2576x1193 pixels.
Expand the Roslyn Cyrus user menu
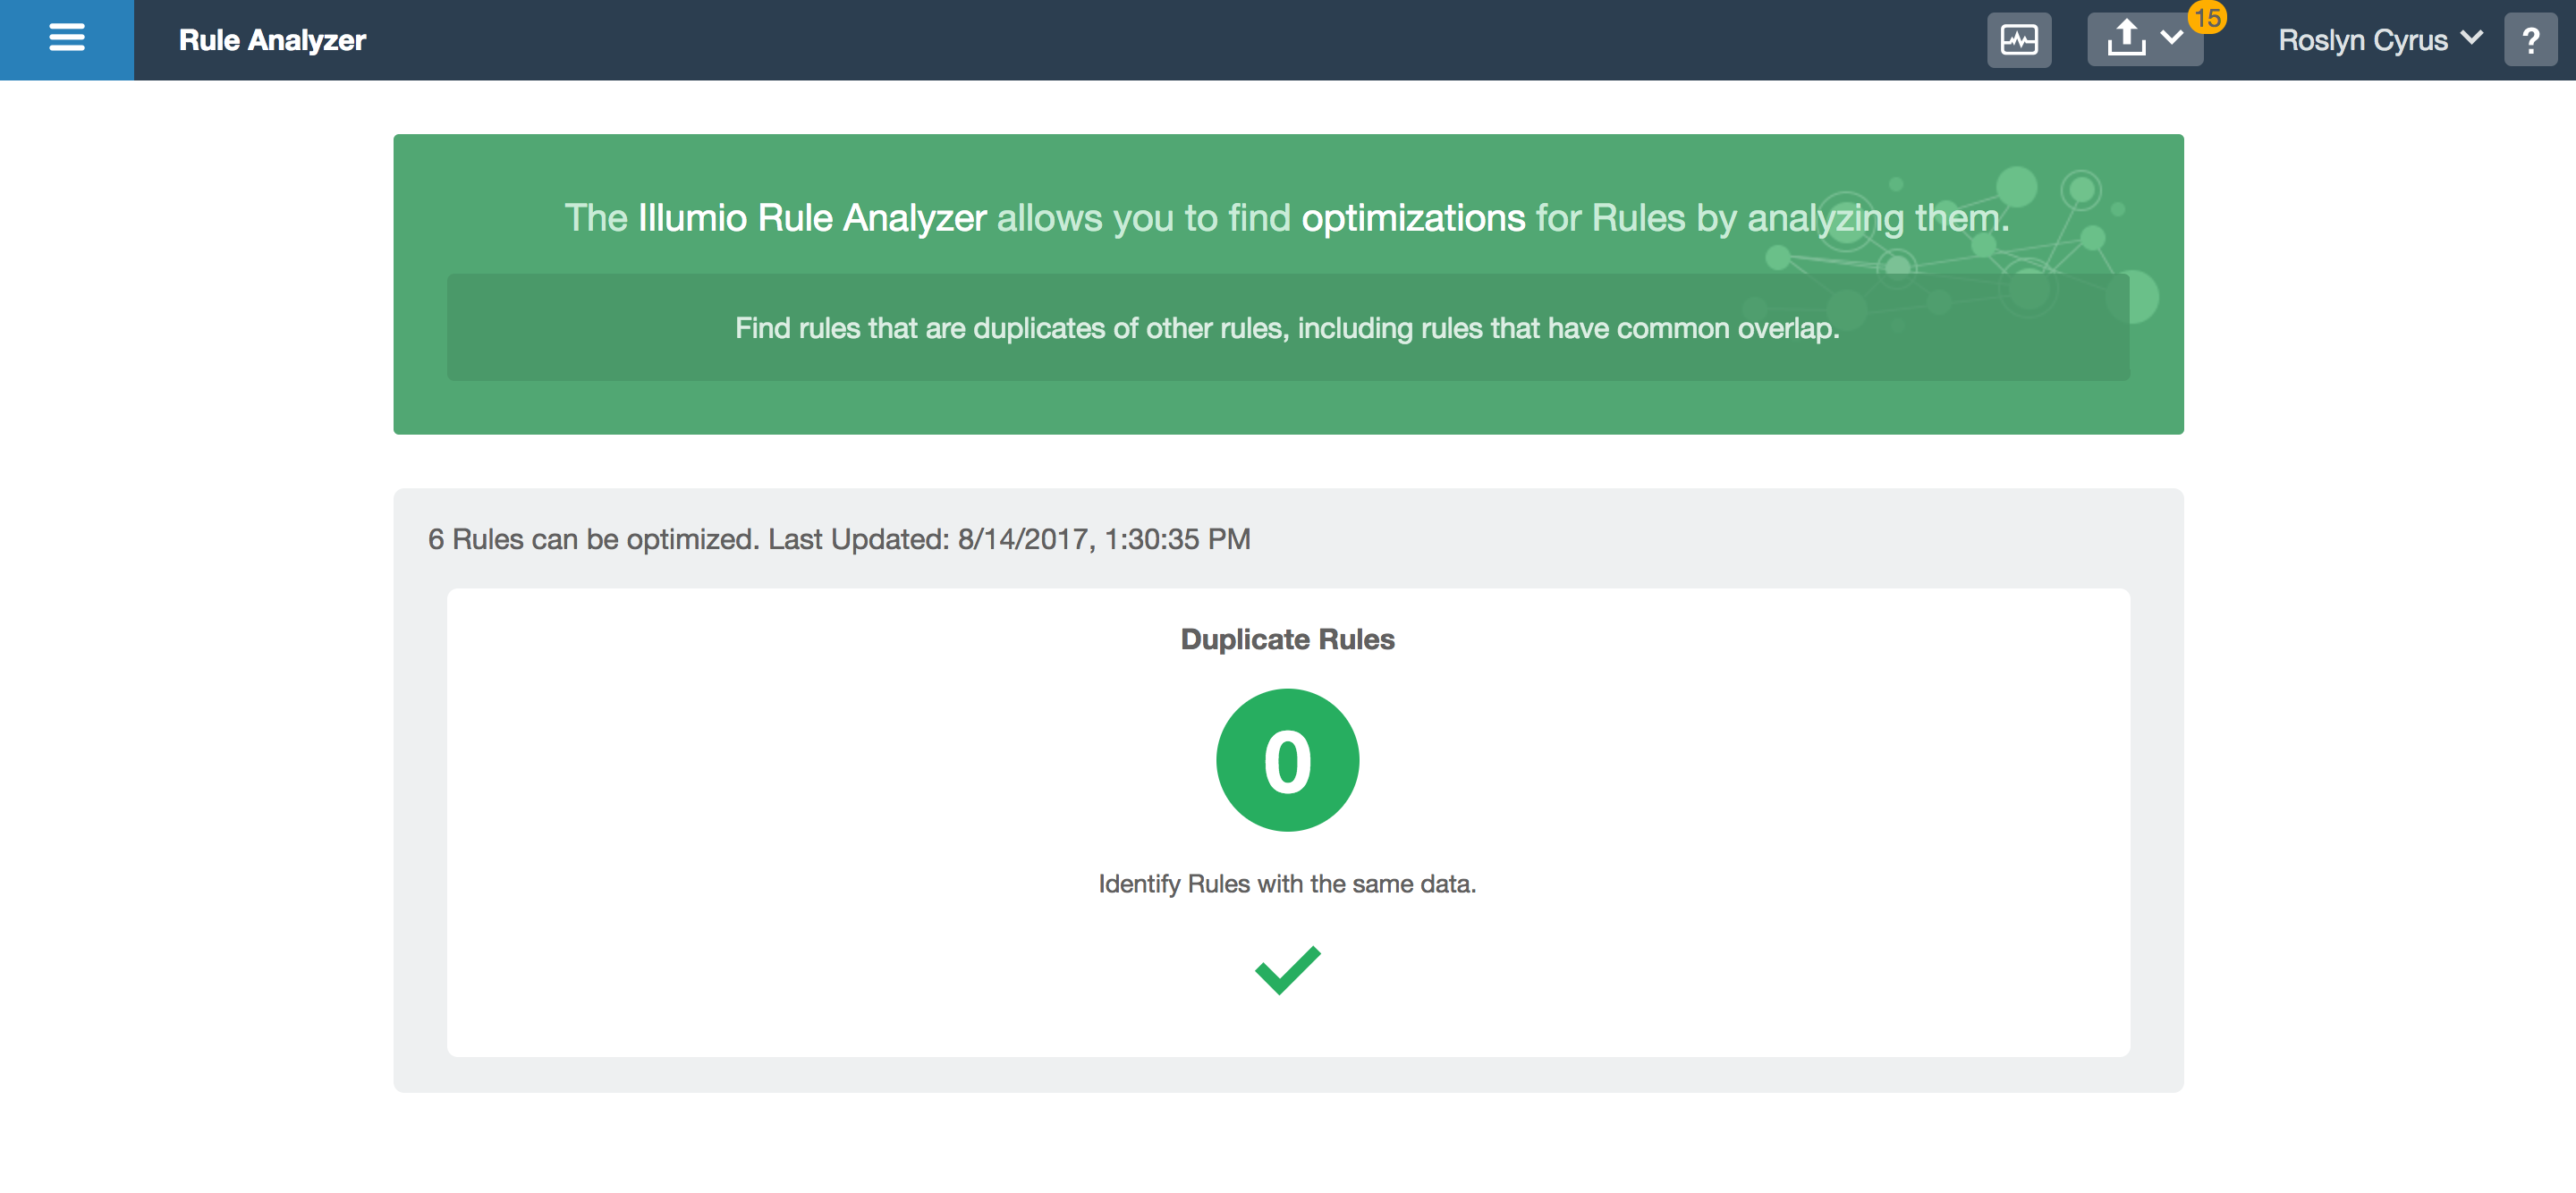click(2379, 40)
